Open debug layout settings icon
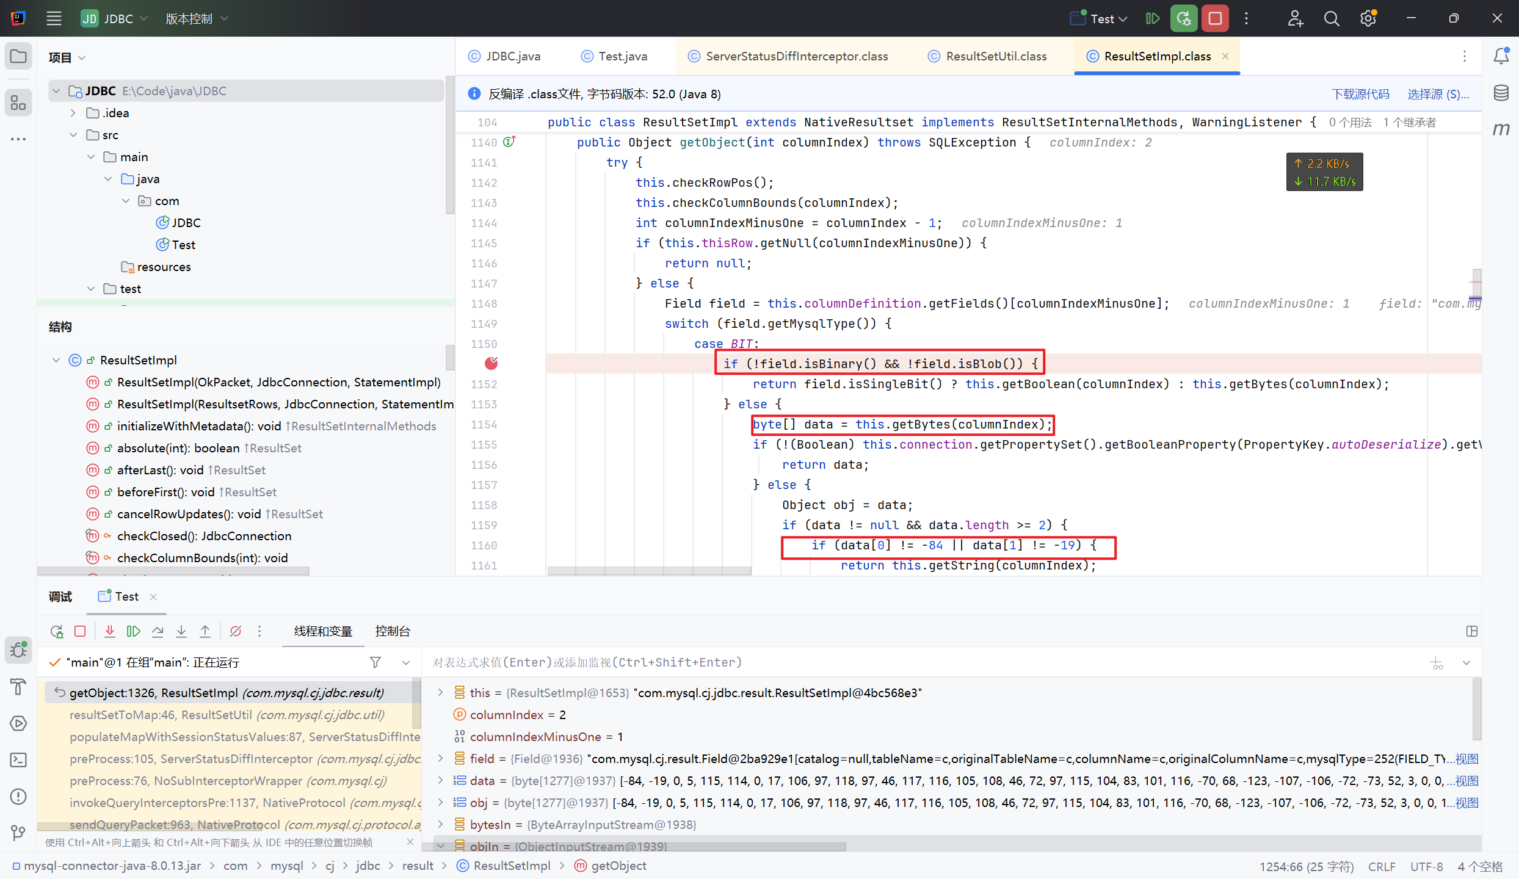Screen dimensions: 1519x879 click(x=1472, y=631)
